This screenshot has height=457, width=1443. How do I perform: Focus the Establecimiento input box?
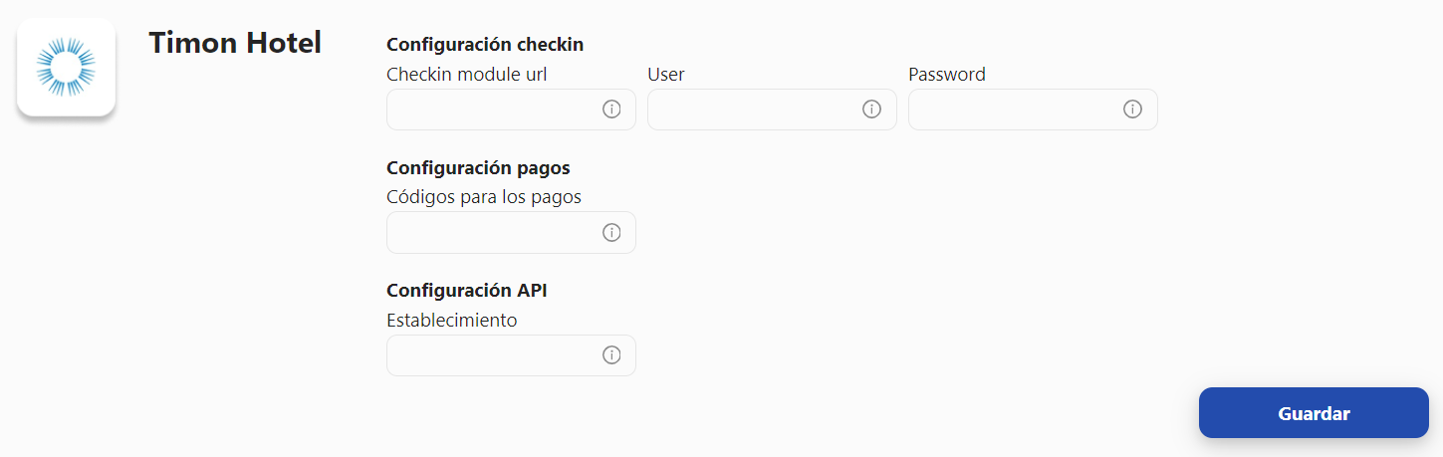[x=511, y=355]
